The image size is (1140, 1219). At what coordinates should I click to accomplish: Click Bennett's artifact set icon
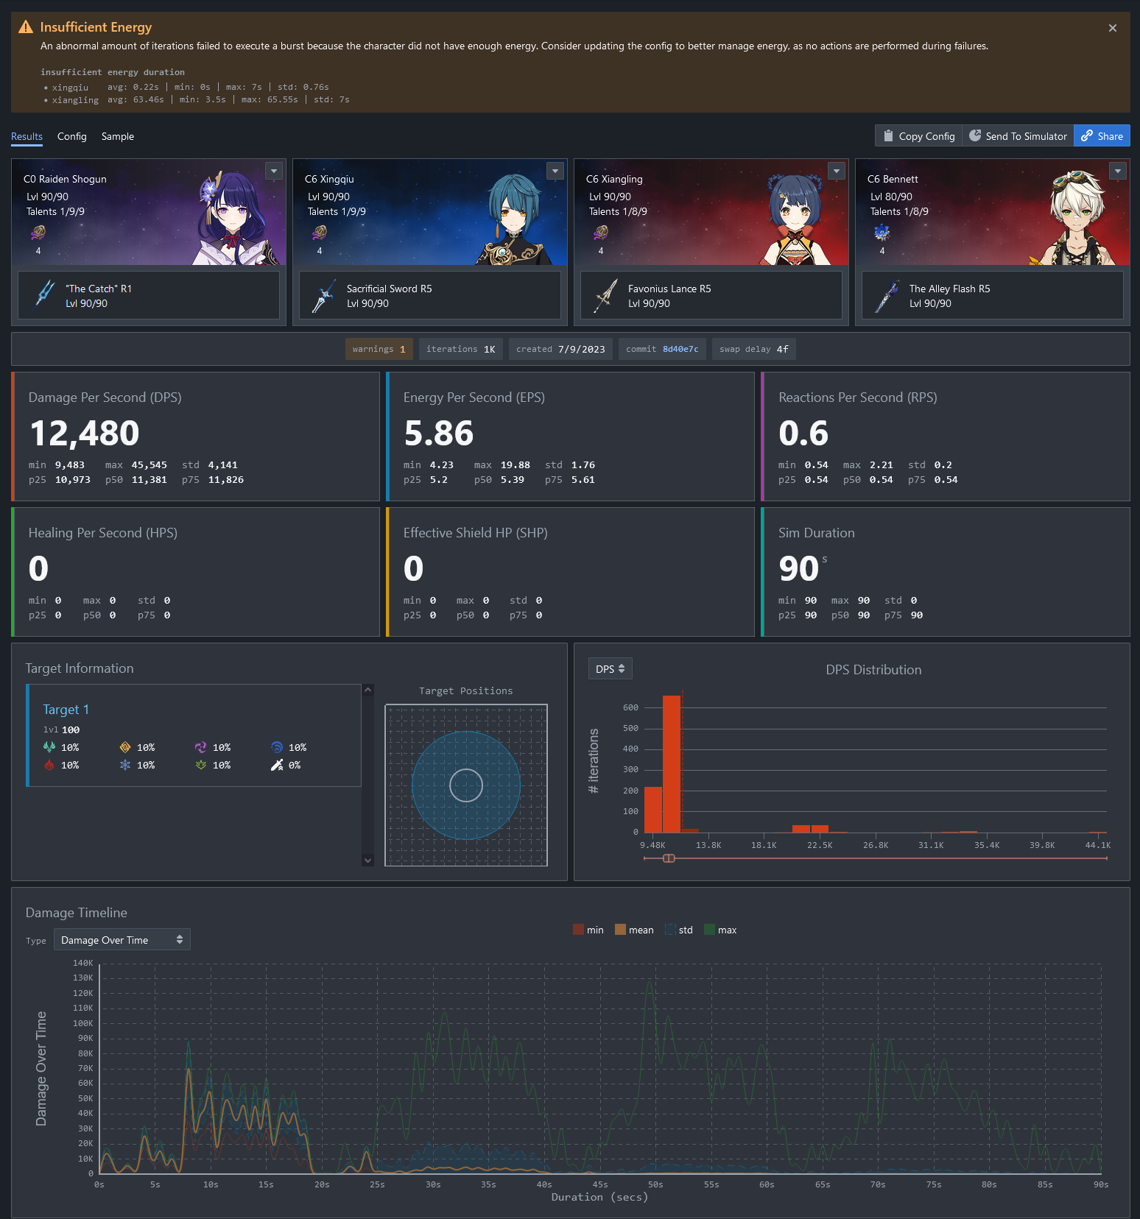tap(882, 233)
